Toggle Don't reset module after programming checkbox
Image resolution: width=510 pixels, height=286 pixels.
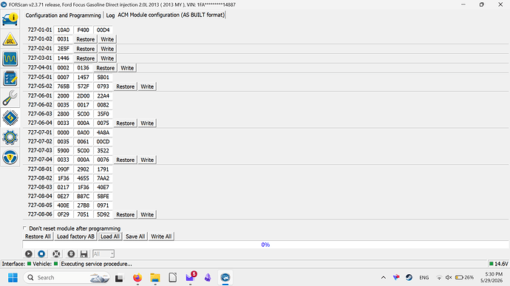24,228
